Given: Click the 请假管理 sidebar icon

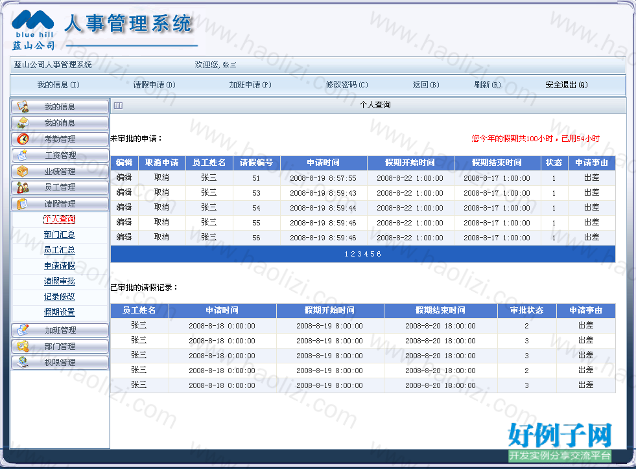Looking at the screenshot, I should pyautogui.click(x=23, y=203).
